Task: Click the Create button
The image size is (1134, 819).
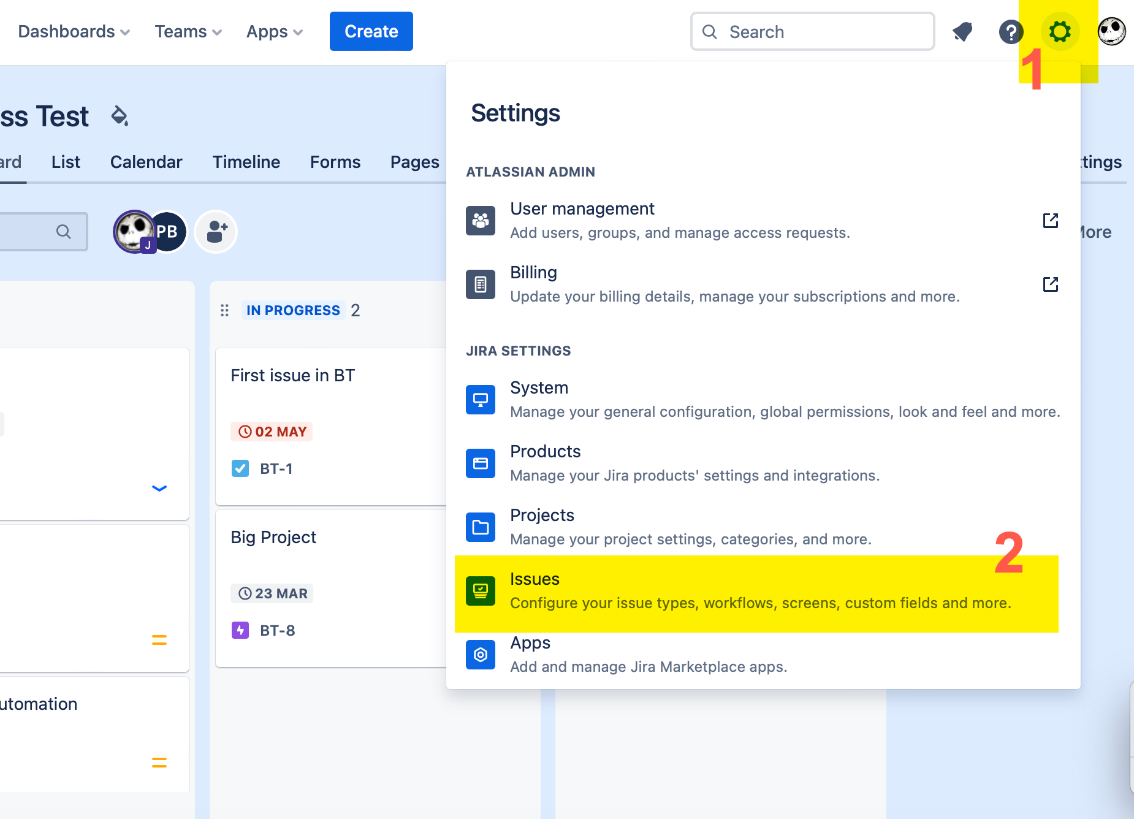Action: click(371, 31)
